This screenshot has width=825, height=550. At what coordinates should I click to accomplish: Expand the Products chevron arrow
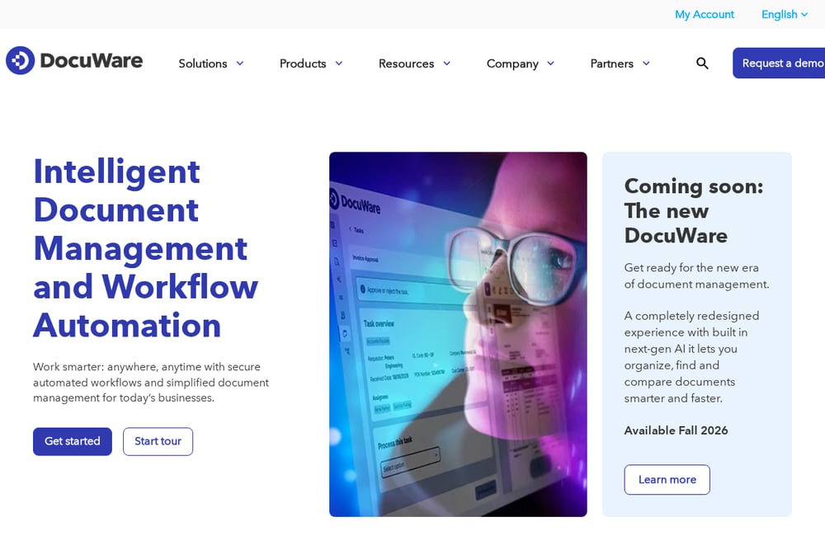coord(339,63)
